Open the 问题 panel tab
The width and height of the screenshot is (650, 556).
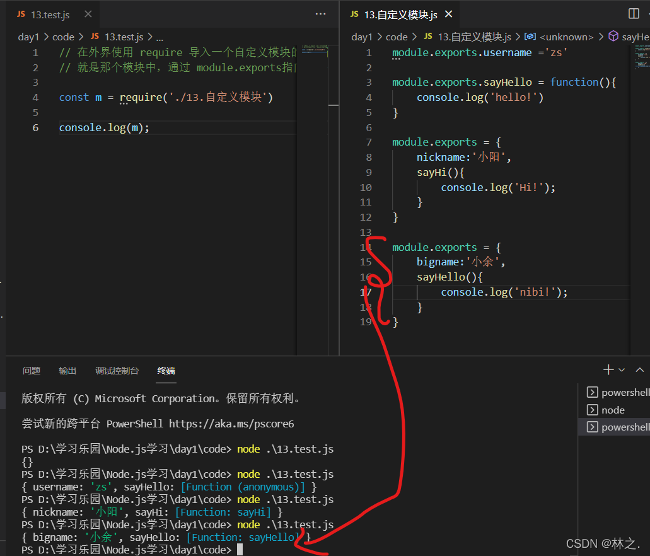pyautogui.click(x=32, y=371)
